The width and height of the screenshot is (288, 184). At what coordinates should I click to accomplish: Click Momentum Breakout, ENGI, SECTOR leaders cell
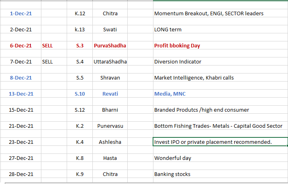pos(221,13)
